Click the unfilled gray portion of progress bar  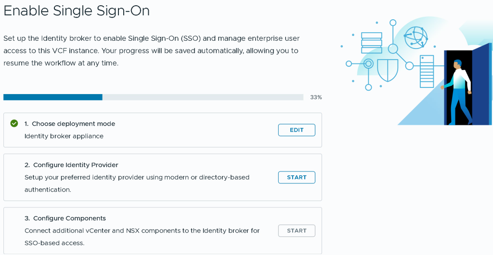203,97
